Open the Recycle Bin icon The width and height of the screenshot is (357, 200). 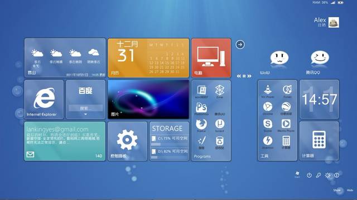click(x=220, y=143)
